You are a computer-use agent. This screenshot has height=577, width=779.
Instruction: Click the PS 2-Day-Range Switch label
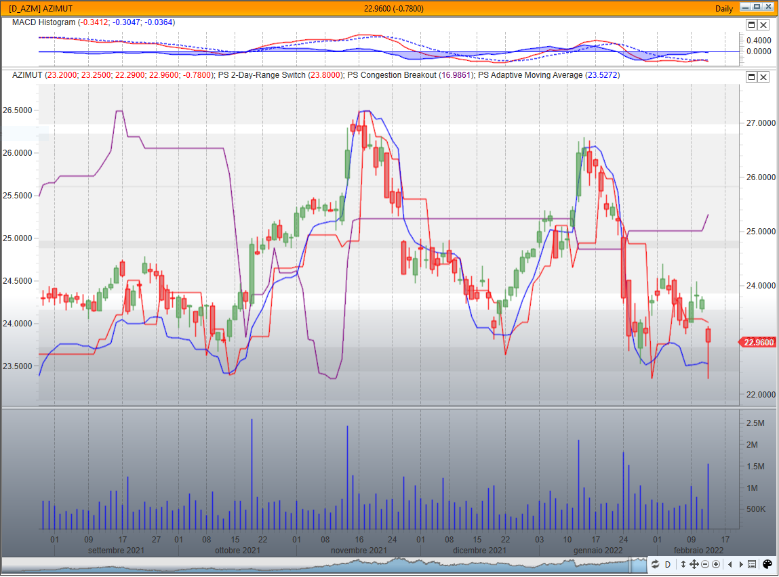pyautogui.click(x=262, y=75)
